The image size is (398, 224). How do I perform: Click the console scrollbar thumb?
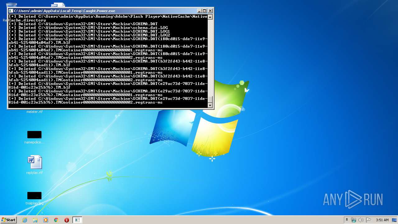(210, 99)
